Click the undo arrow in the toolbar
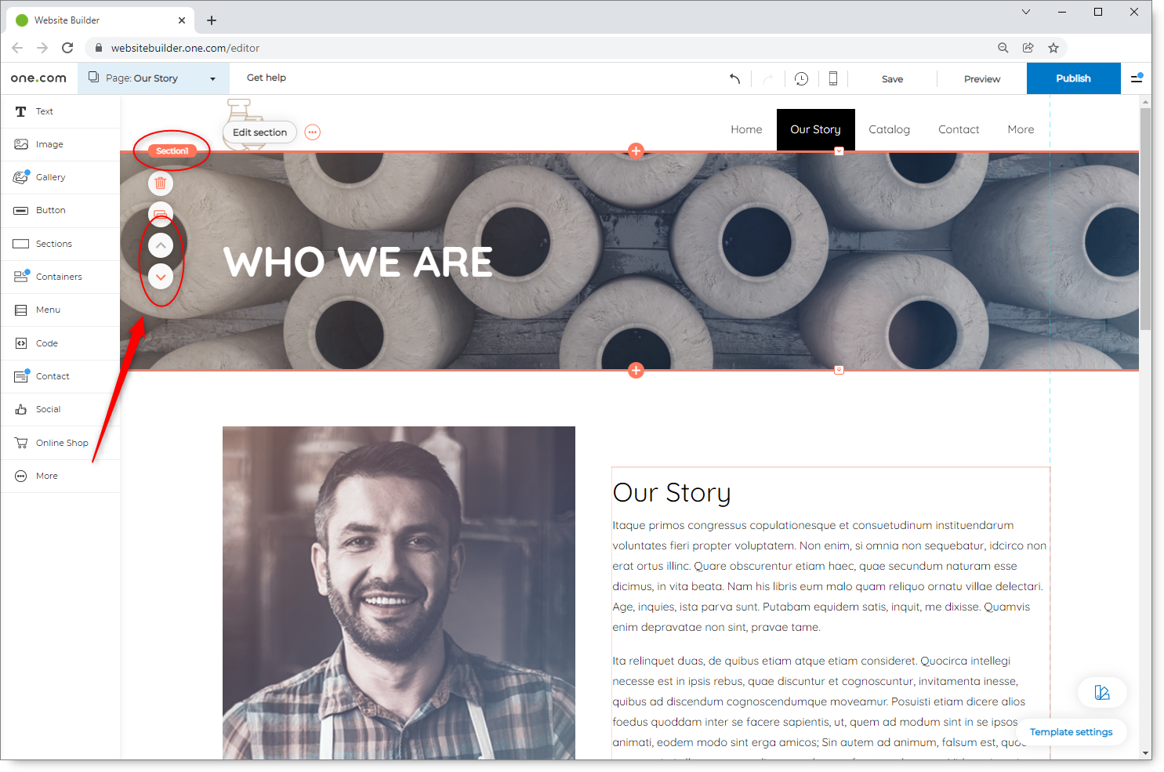This screenshot has width=1164, height=772. tap(734, 78)
